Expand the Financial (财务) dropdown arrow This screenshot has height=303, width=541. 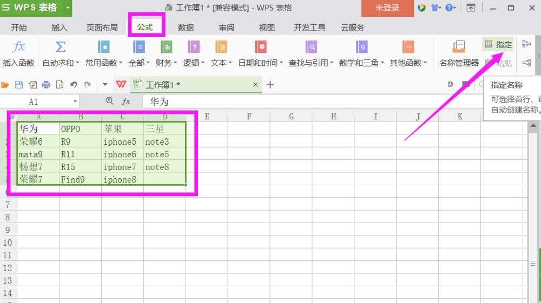point(175,63)
